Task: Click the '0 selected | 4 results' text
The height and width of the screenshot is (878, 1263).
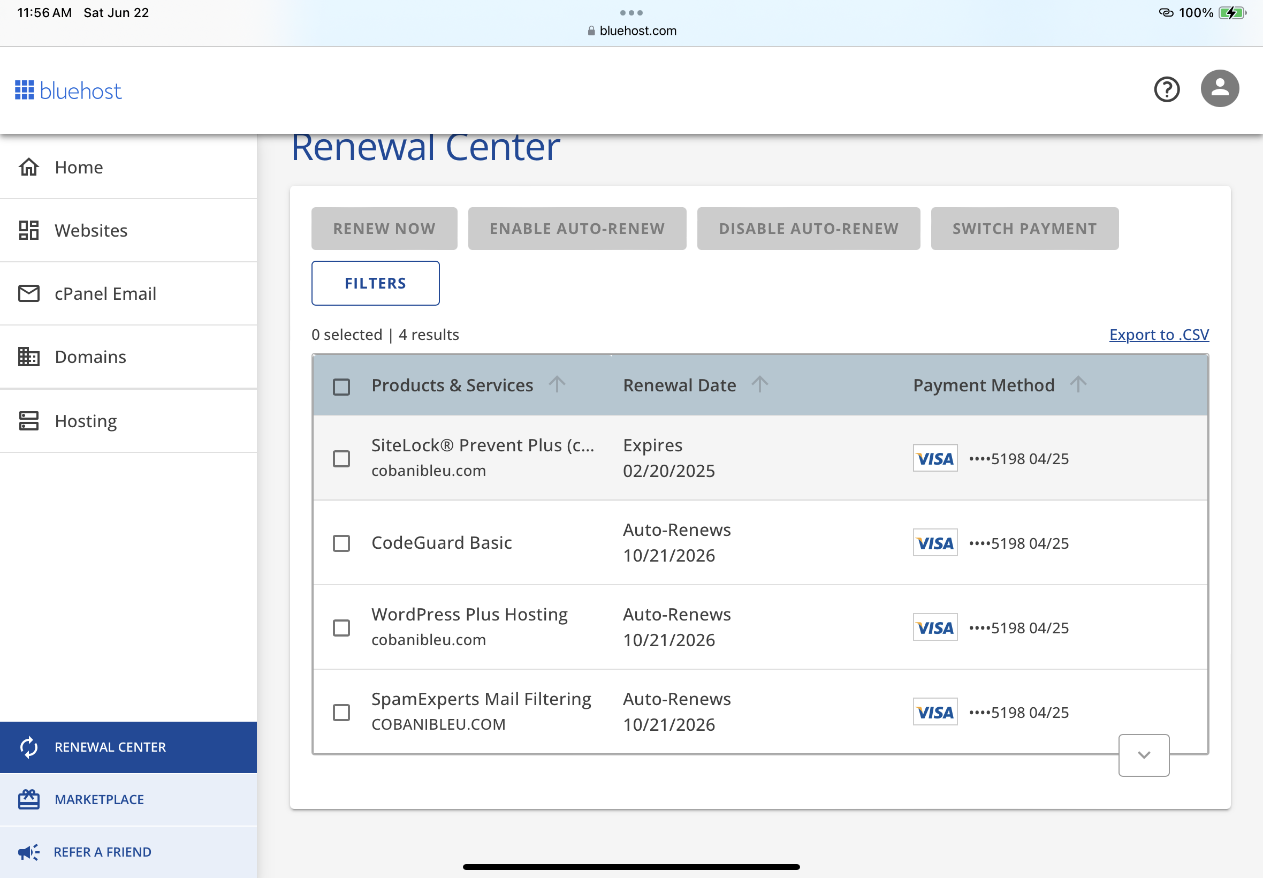Action: (x=385, y=335)
